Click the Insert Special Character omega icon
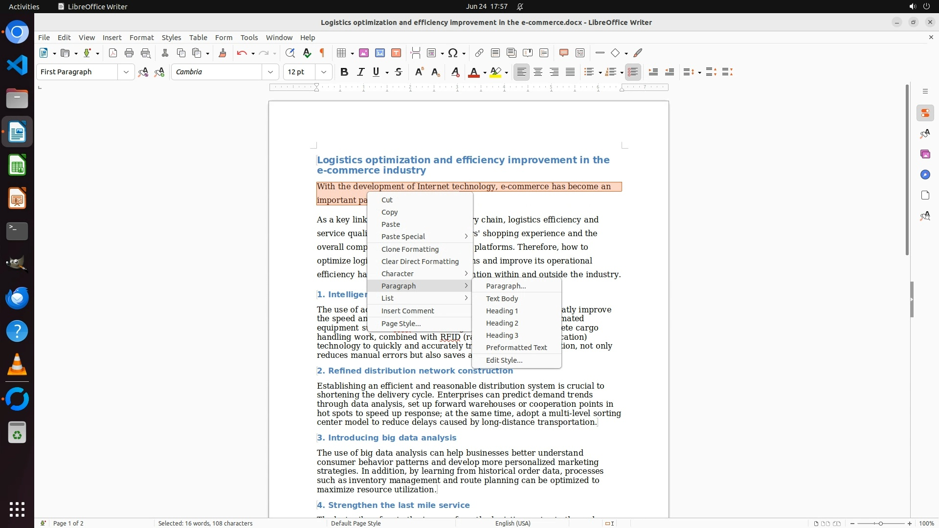The image size is (939, 528). 453,53
